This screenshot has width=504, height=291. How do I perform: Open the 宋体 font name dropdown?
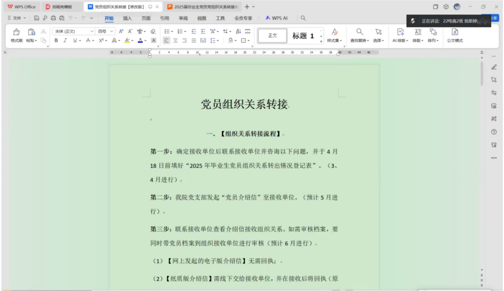pyautogui.click(x=73, y=31)
